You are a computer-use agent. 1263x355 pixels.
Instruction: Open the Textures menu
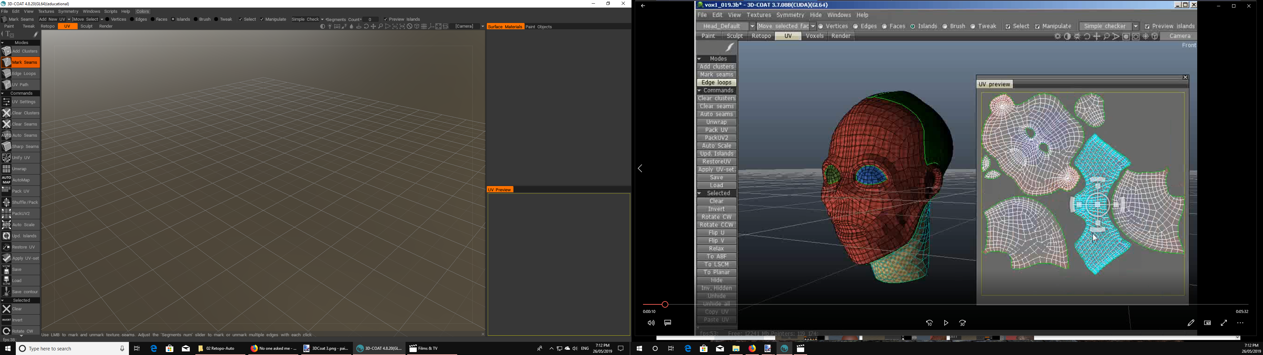click(x=46, y=11)
